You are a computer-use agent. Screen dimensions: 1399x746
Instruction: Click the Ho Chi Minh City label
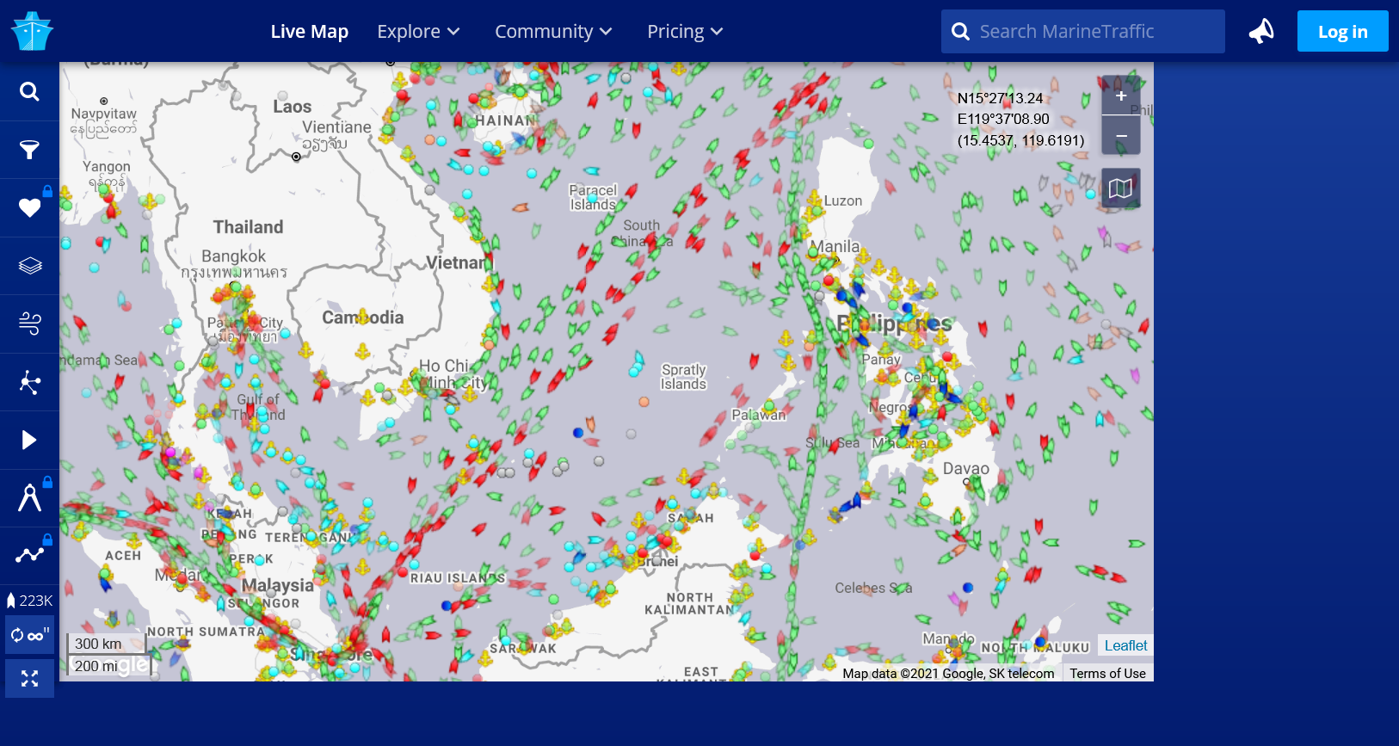(x=453, y=374)
